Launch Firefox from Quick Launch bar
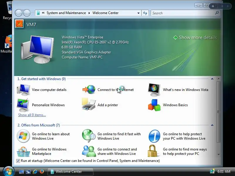 coord(42,172)
